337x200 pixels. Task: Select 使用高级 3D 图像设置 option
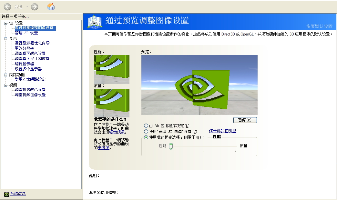point(146,132)
